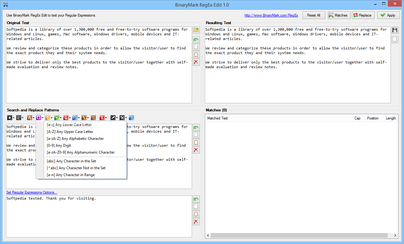The height and width of the screenshot is (244, 404).
Task: Copy the search pattern text
Action: [x=196, y=135]
